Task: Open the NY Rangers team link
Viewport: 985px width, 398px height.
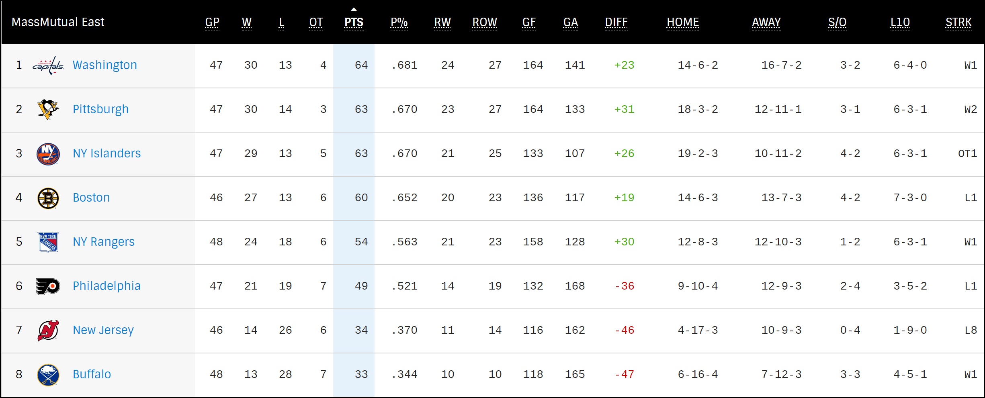Action: point(104,242)
